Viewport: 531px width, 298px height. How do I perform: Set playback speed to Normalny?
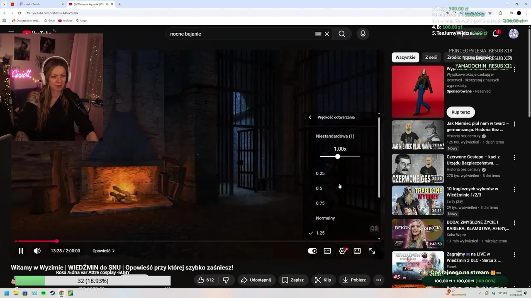(x=325, y=218)
